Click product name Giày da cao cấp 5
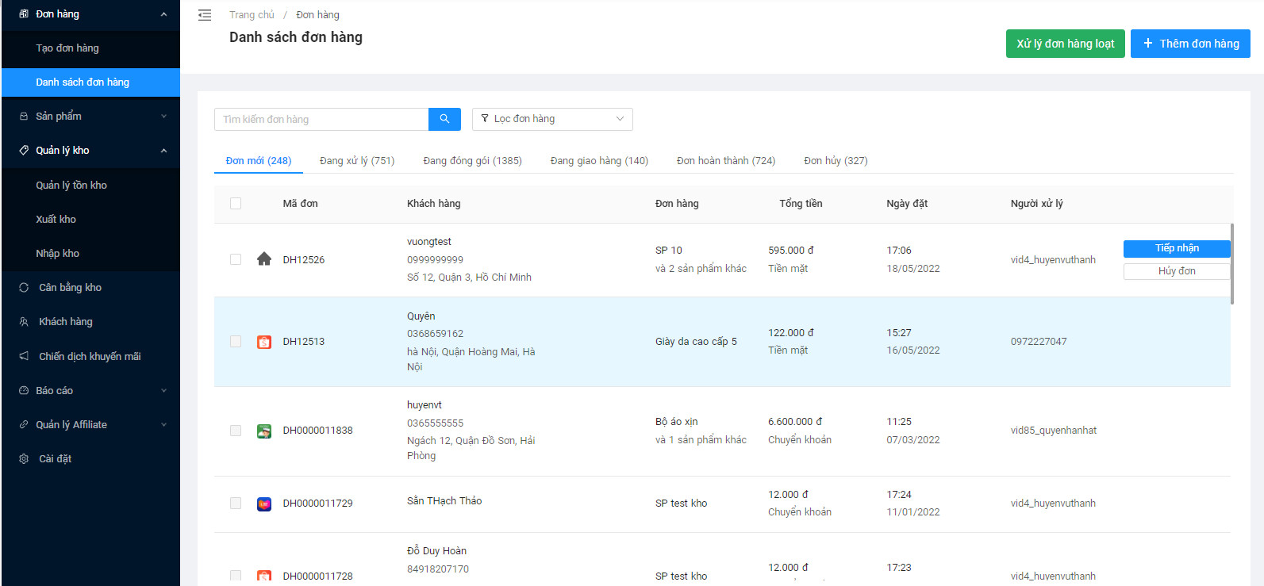Screen dimensions: 1264x586 (696, 342)
